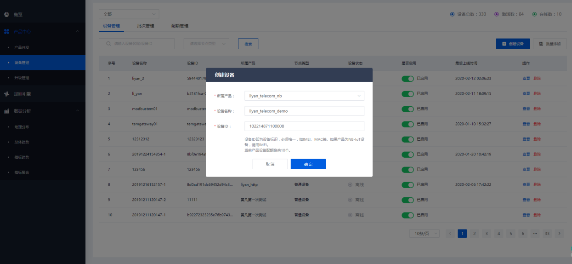The width and height of the screenshot is (572, 264).
Task: Open the 全部 filter dropdown at top
Action: (x=129, y=14)
